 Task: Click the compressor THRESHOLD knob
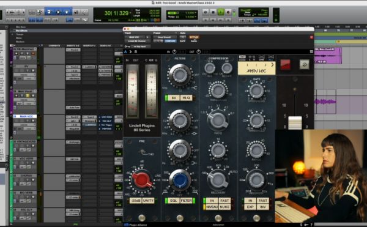218,91
